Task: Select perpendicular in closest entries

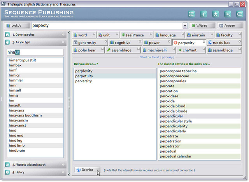Action: [200, 116]
